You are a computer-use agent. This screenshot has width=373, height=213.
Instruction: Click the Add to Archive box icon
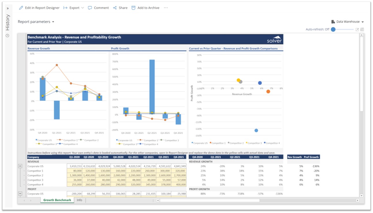(133, 8)
